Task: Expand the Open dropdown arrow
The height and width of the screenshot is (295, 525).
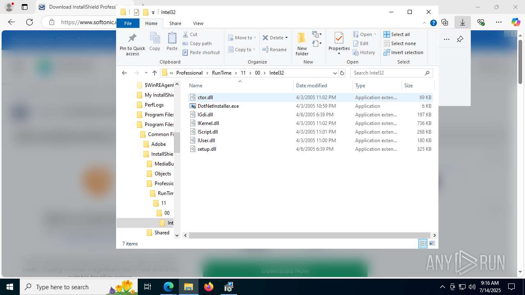Action: click(x=375, y=34)
